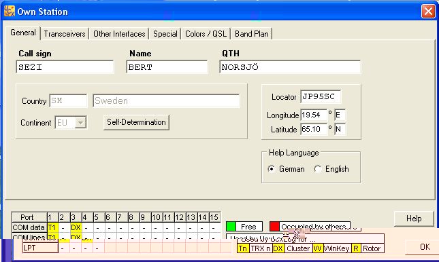Close the Own Station window
Viewport: 439px width, 262px height.
(428, 12)
